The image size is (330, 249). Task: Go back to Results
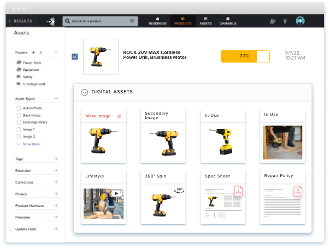20,21
